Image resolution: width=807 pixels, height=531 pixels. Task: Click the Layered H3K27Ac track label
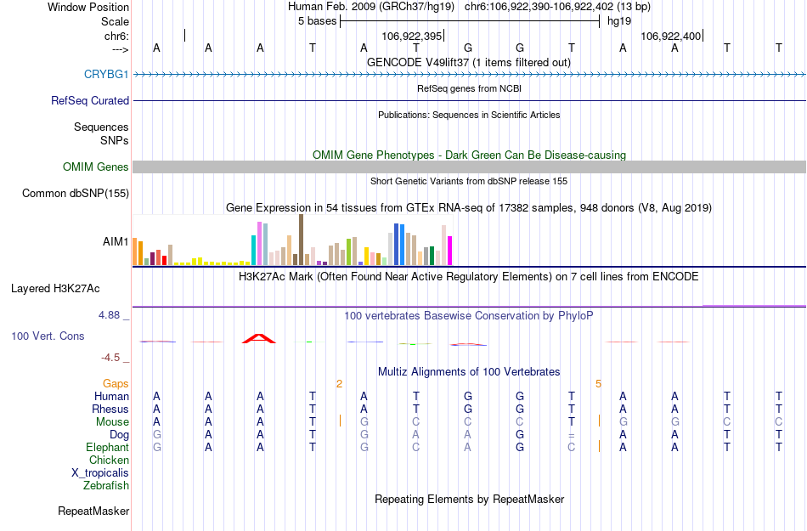[x=55, y=289]
